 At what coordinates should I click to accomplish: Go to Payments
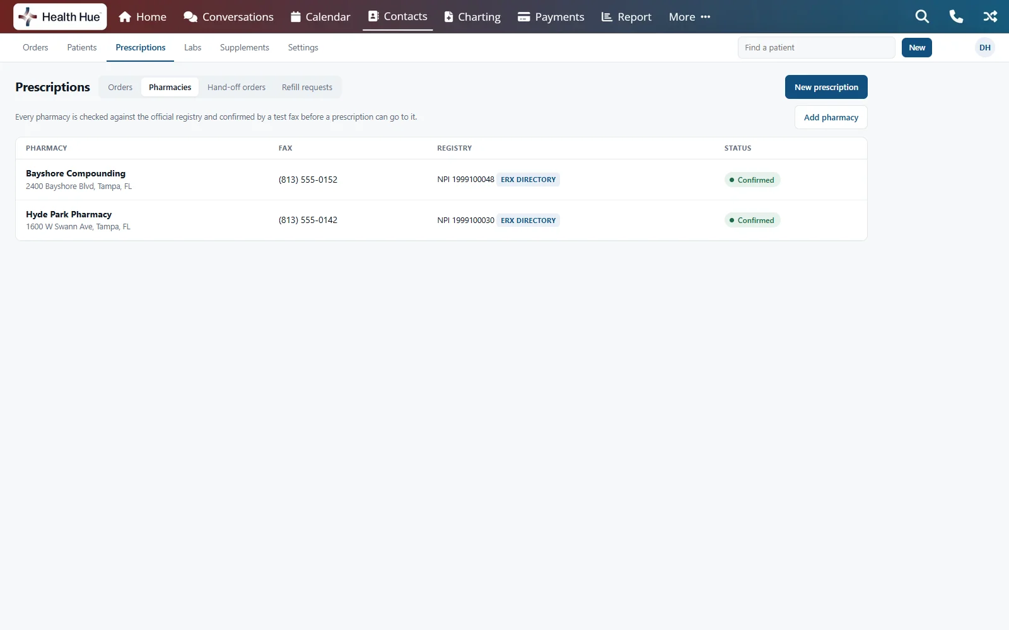(x=551, y=17)
